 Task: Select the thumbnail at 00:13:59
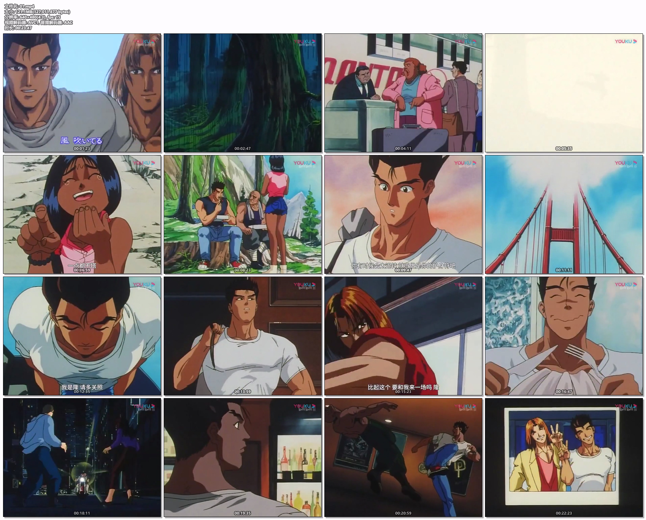pyautogui.click(x=243, y=336)
